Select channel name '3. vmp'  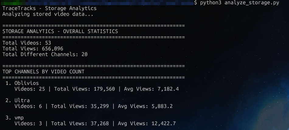(15, 118)
